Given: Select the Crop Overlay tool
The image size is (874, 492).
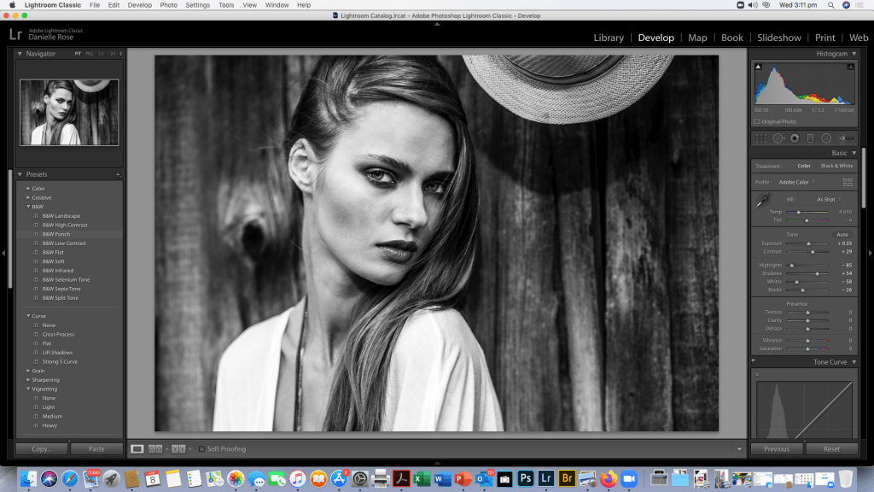Looking at the screenshot, I should point(760,138).
